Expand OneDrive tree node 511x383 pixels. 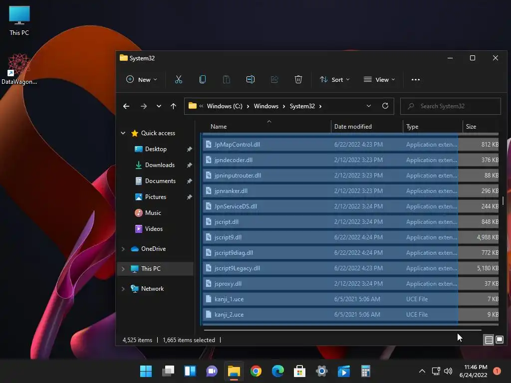point(123,249)
